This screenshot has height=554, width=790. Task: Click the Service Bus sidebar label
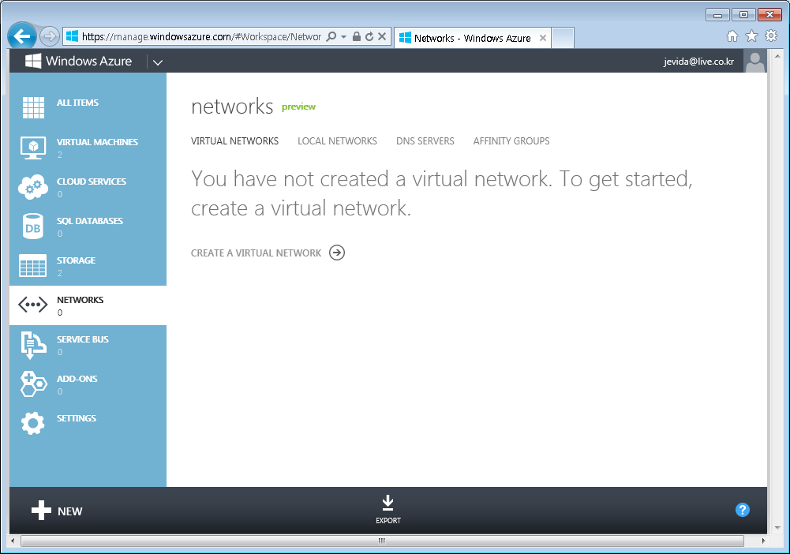(x=83, y=339)
